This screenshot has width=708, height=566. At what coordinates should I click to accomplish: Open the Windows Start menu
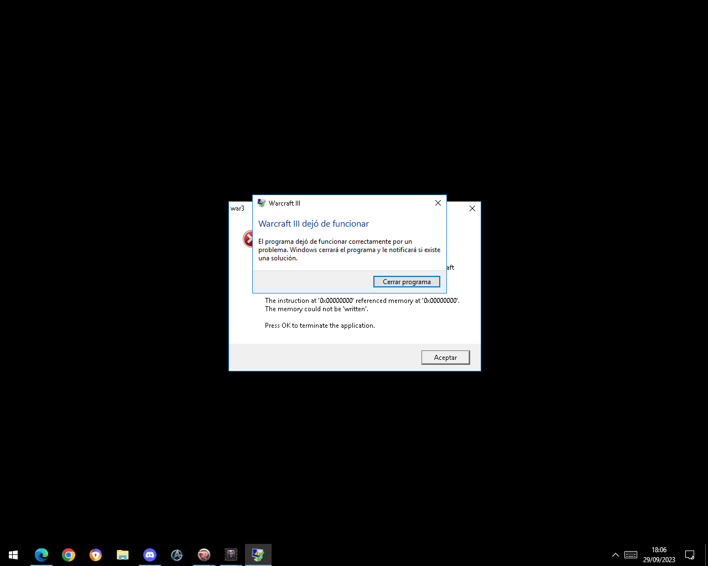[x=13, y=554]
